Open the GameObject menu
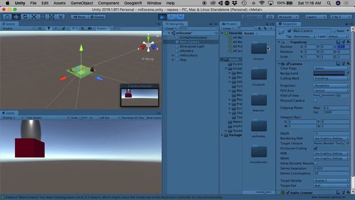Viewport: 355px width, 200px height. point(82,3)
